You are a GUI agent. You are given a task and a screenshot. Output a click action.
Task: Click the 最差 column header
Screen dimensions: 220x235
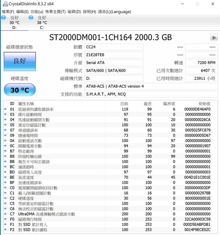coord(148,103)
